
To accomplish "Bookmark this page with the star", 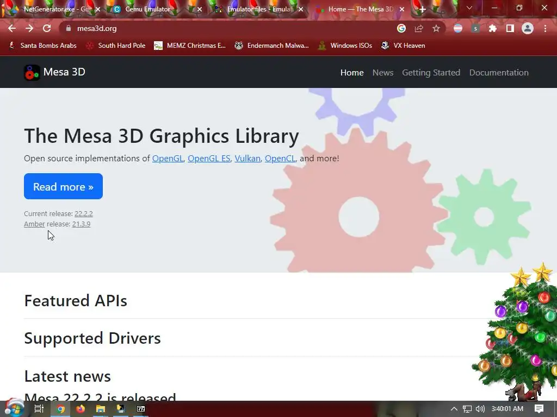I will click(436, 28).
